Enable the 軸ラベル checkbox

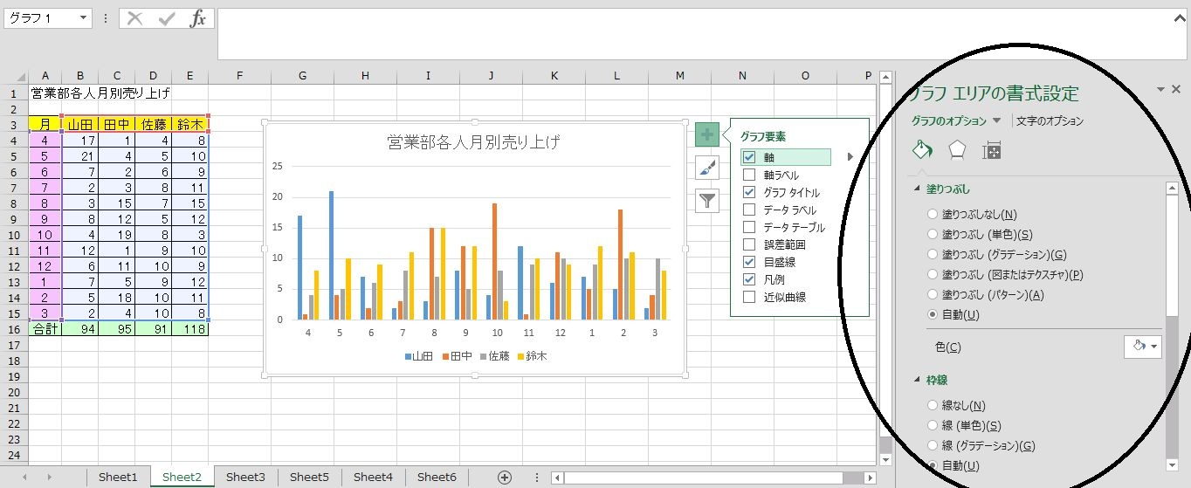(x=749, y=175)
